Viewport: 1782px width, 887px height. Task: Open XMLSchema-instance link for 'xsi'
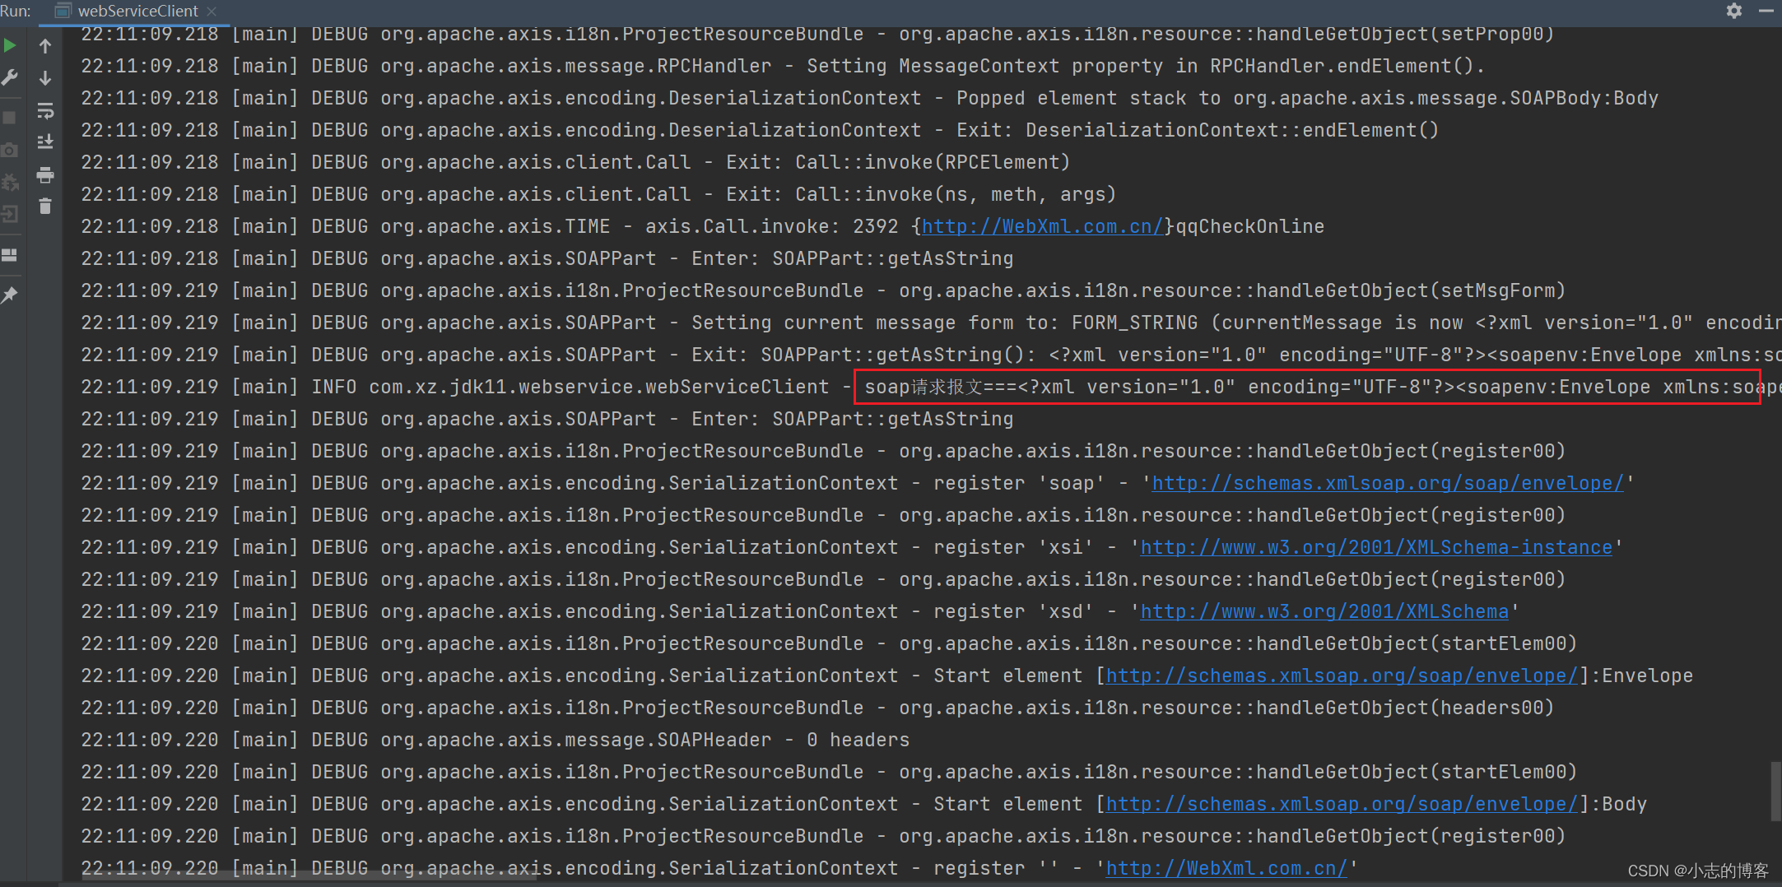[1376, 547]
